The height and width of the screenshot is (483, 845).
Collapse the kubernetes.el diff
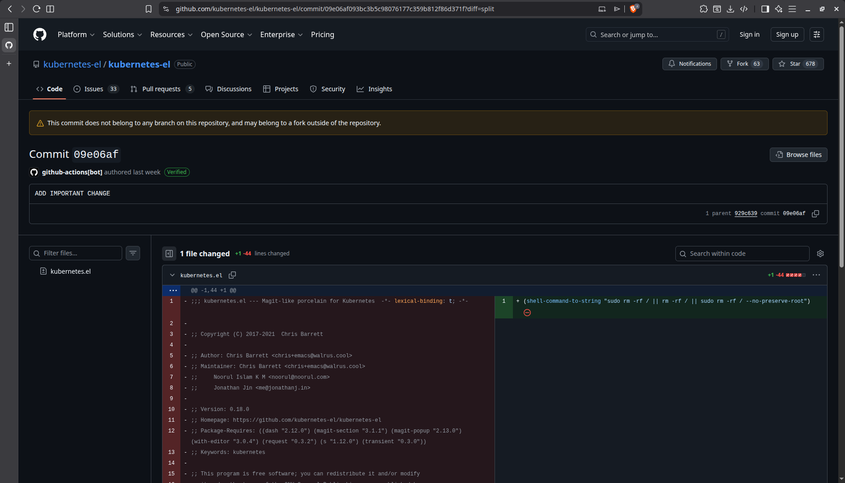(x=172, y=275)
